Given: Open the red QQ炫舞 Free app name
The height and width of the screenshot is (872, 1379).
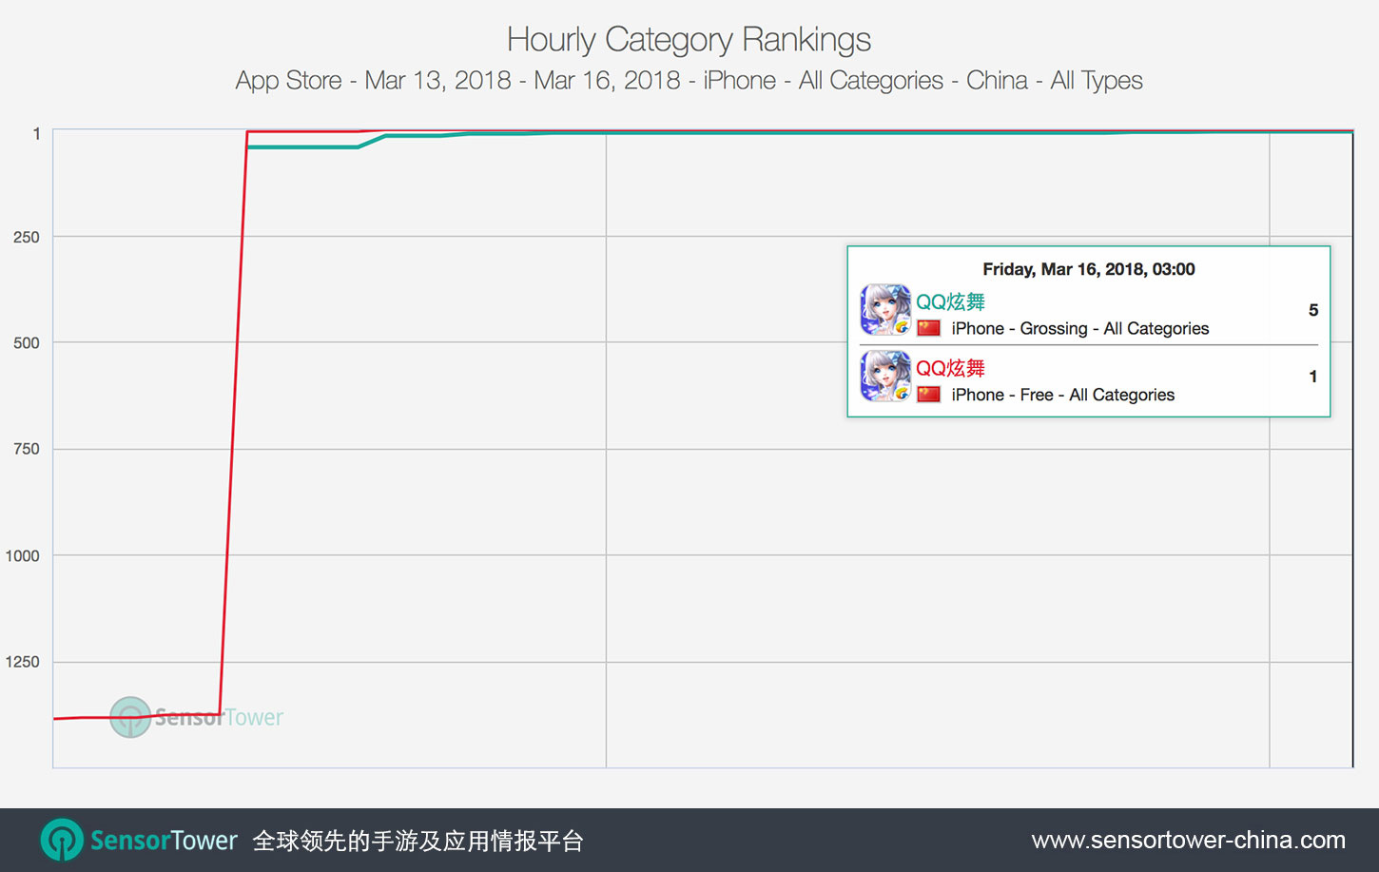Looking at the screenshot, I should [x=950, y=368].
